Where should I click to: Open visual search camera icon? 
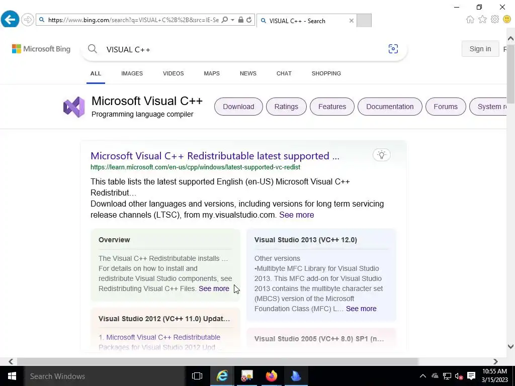pos(393,49)
